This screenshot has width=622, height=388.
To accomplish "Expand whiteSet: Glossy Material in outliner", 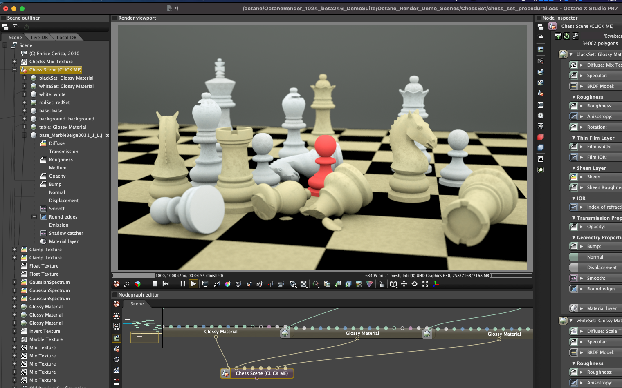I will 24,86.
